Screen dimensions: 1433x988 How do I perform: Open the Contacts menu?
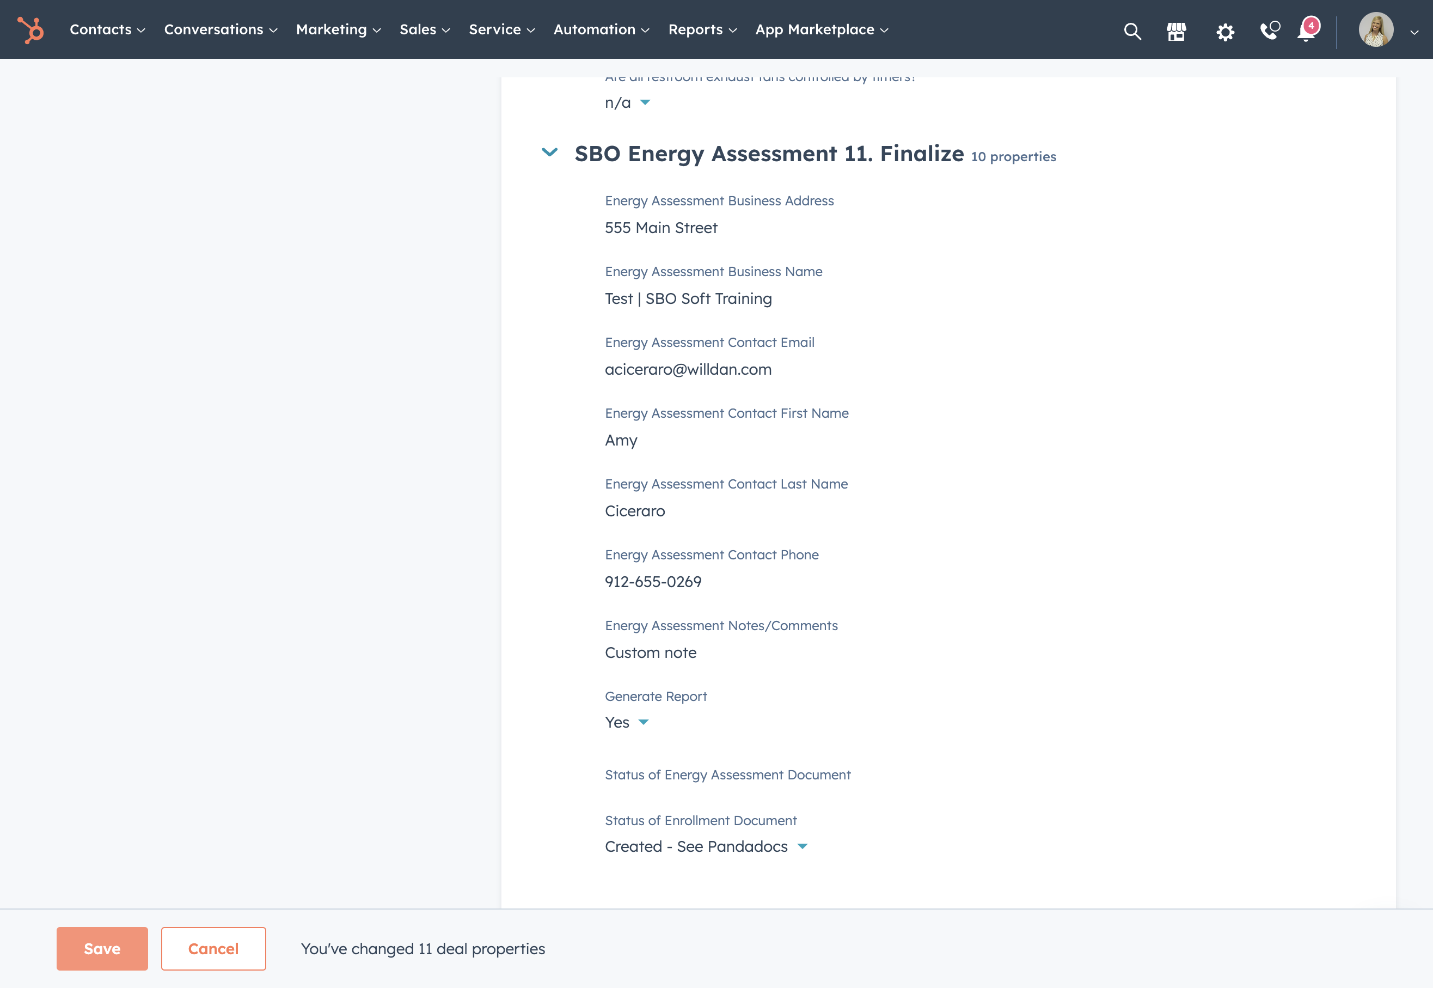click(107, 30)
